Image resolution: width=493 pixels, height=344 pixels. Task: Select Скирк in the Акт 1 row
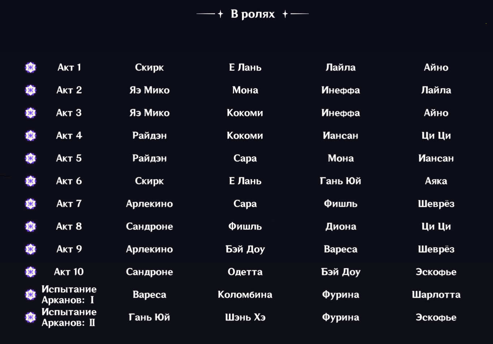pyautogui.click(x=149, y=67)
